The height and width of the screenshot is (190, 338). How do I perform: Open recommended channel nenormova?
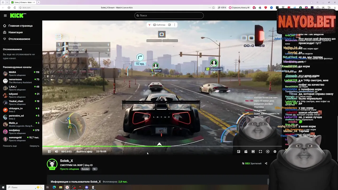click(x=21, y=81)
